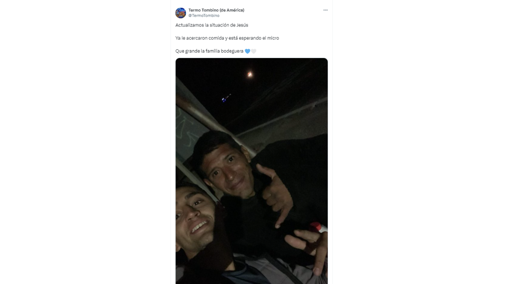Open the attached night selfie photo
The width and height of the screenshot is (505, 284).
(x=252, y=171)
